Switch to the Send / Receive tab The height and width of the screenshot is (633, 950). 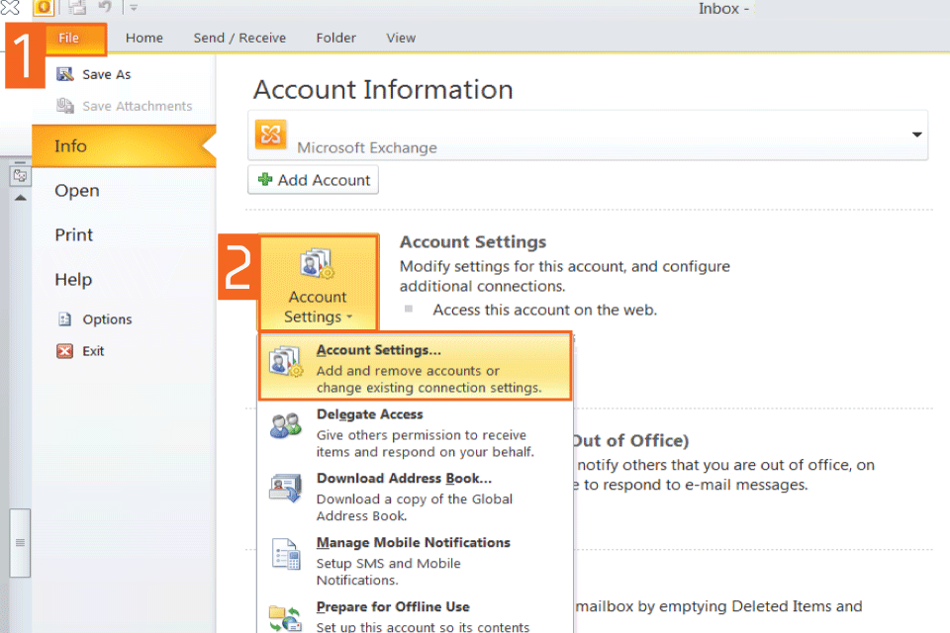(239, 38)
